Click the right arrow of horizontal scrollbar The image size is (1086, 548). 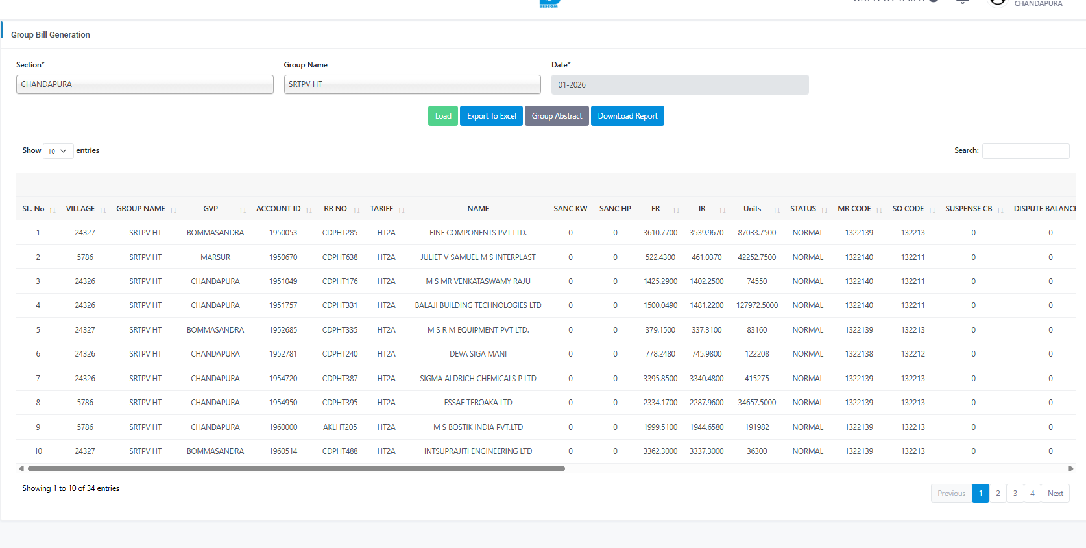click(1070, 468)
